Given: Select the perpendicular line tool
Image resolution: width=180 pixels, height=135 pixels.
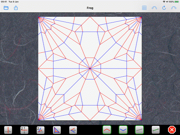Looking at the screenshot, I should [8, 130].
